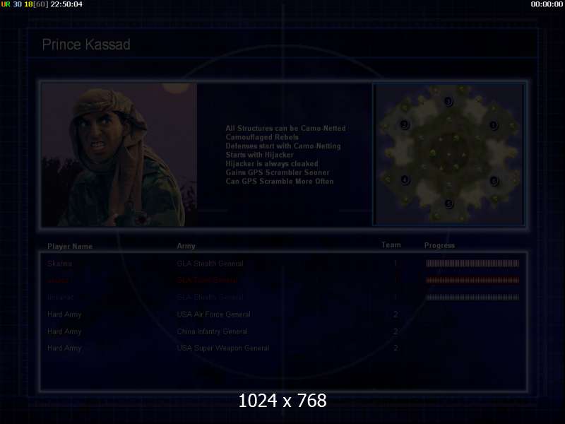565x424 pixels.
Task: Click the USA Air Force General entry
Action: coord(213,314)
